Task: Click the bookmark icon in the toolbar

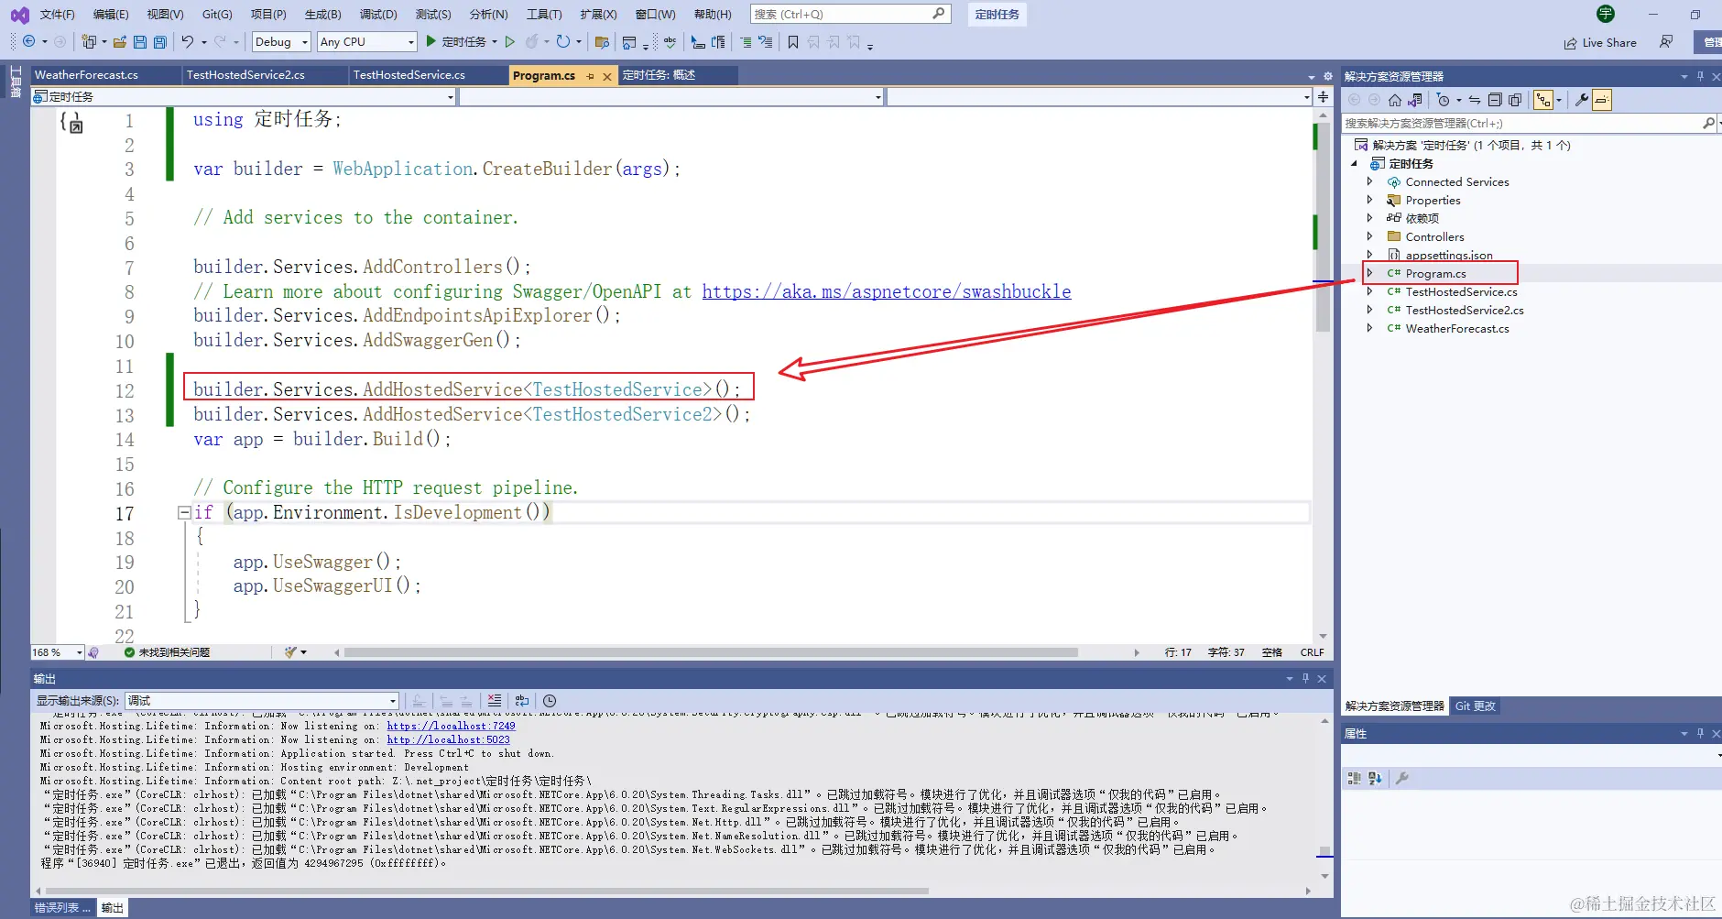Action: pos(793,42)
